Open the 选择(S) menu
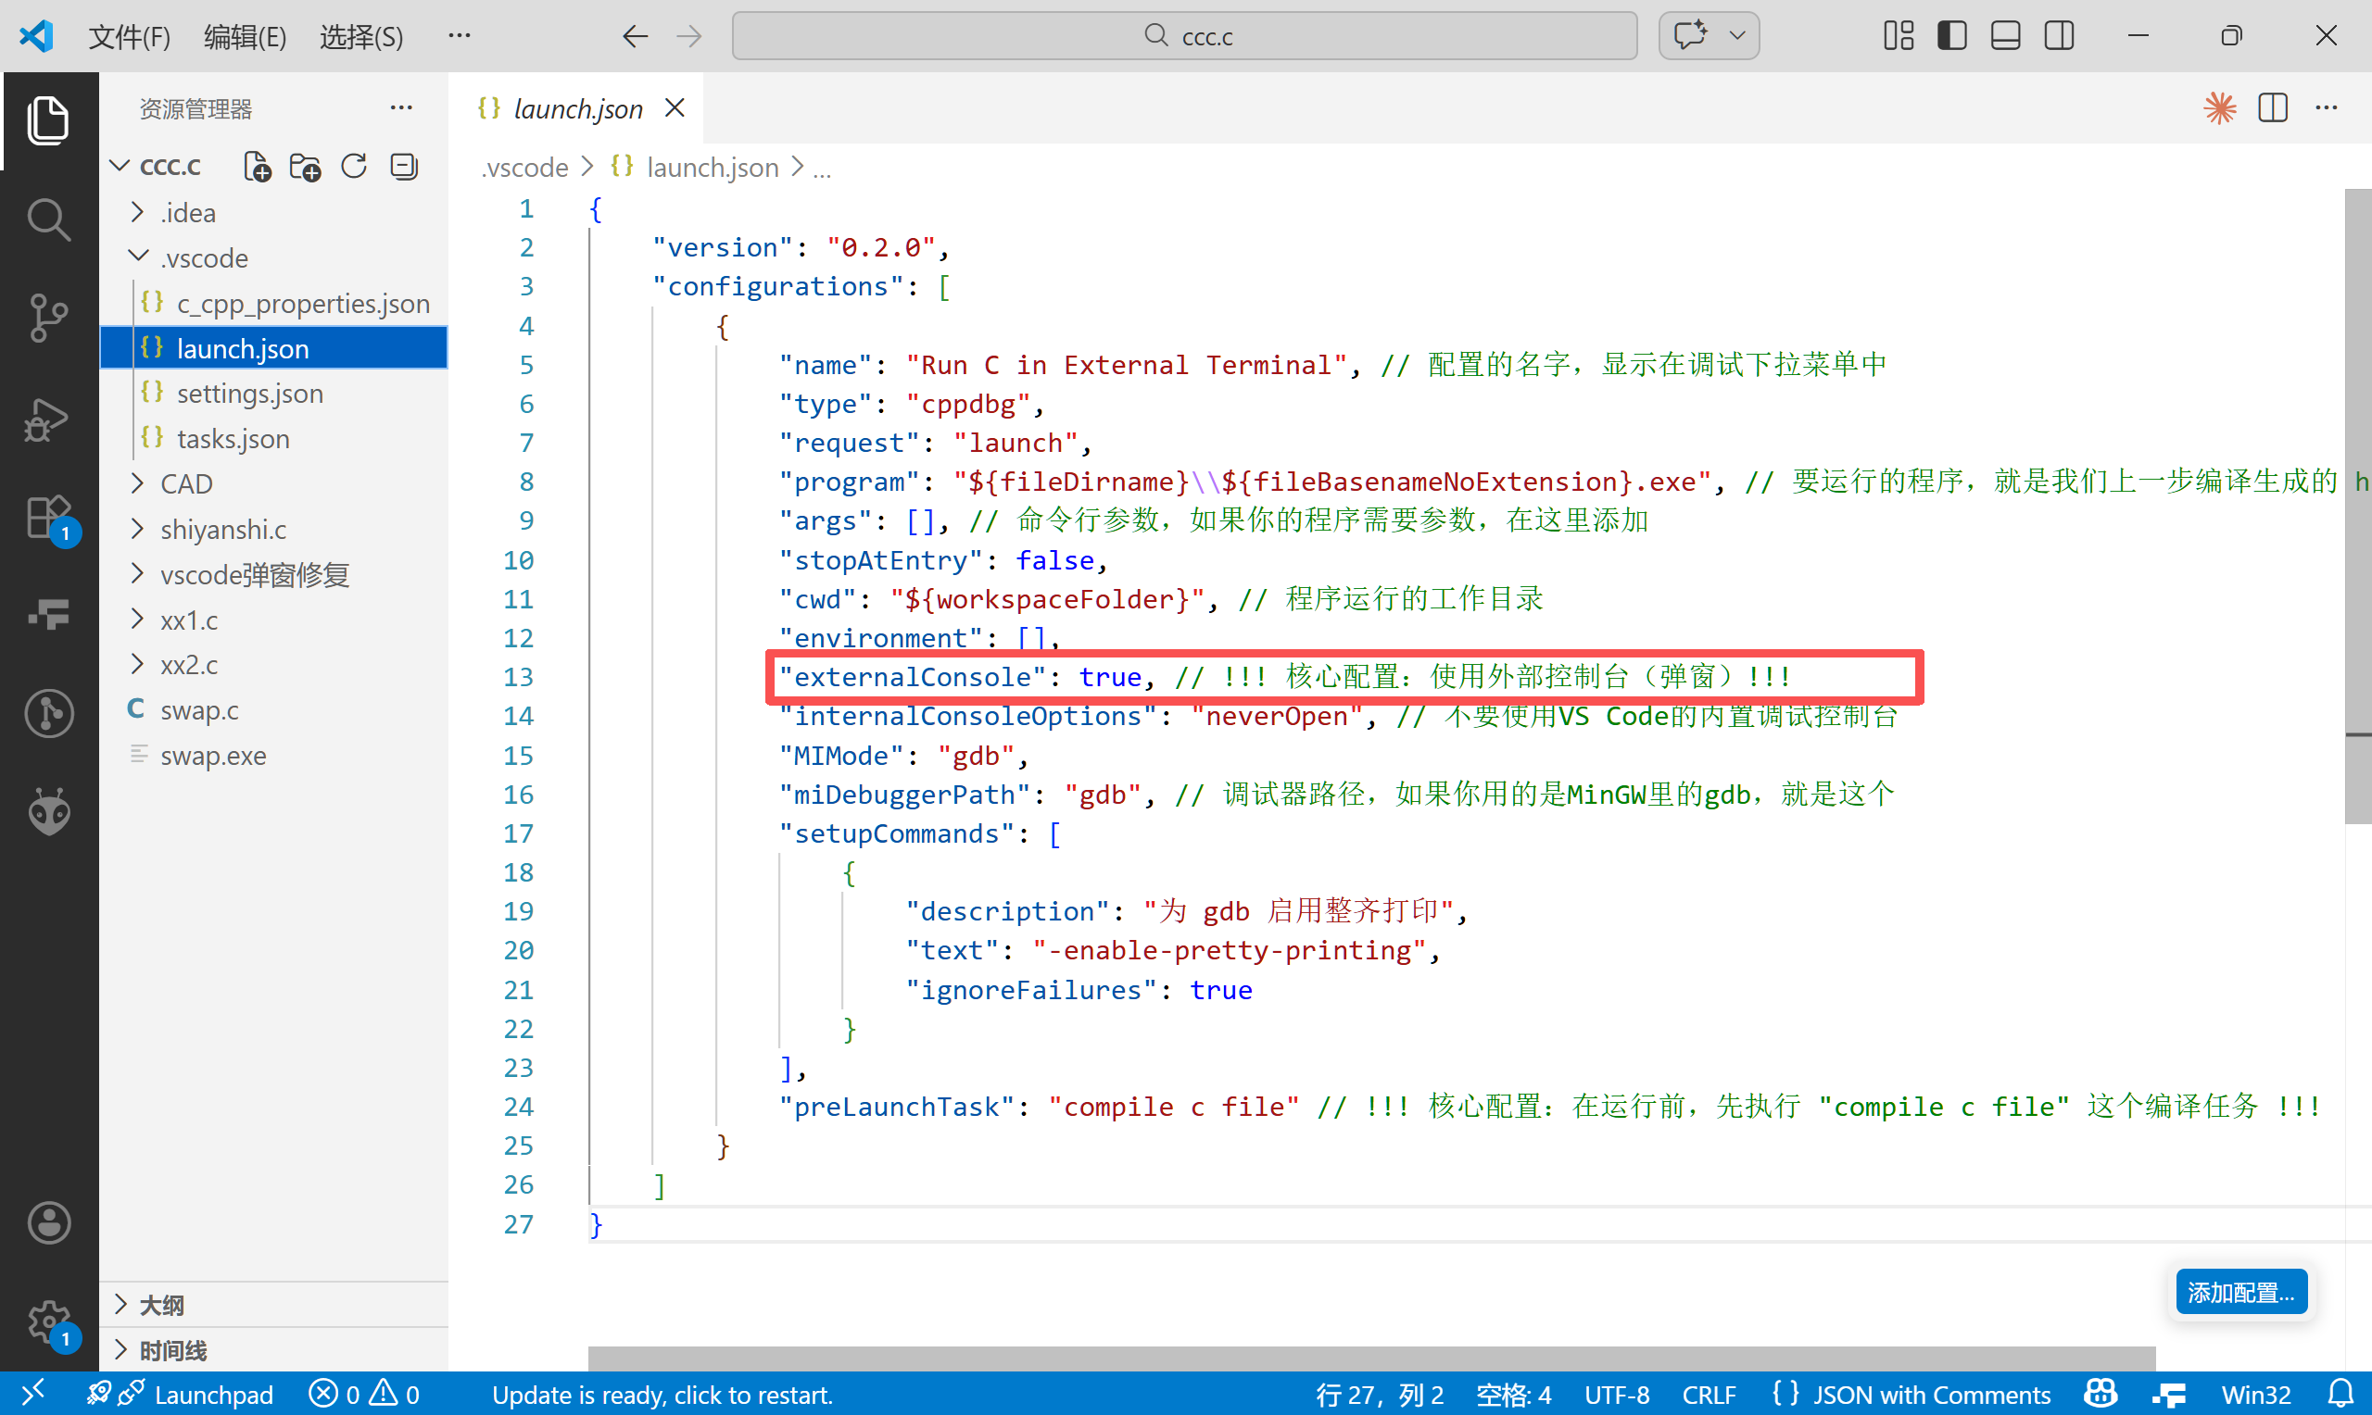 coord(361,36)
